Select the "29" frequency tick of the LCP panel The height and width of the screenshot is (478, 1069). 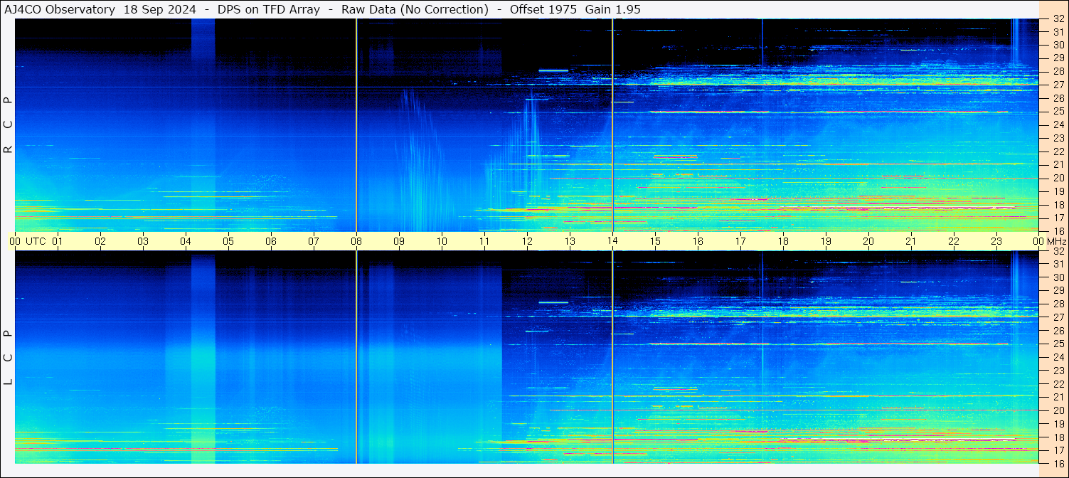click(1058, 291)
